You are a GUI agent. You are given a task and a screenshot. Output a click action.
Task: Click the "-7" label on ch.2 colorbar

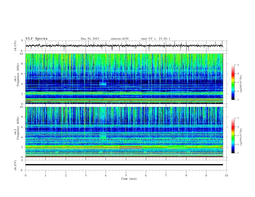pos(237,153)
